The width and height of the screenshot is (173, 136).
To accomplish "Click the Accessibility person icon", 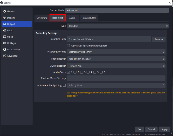I will [x=5, y=50].
